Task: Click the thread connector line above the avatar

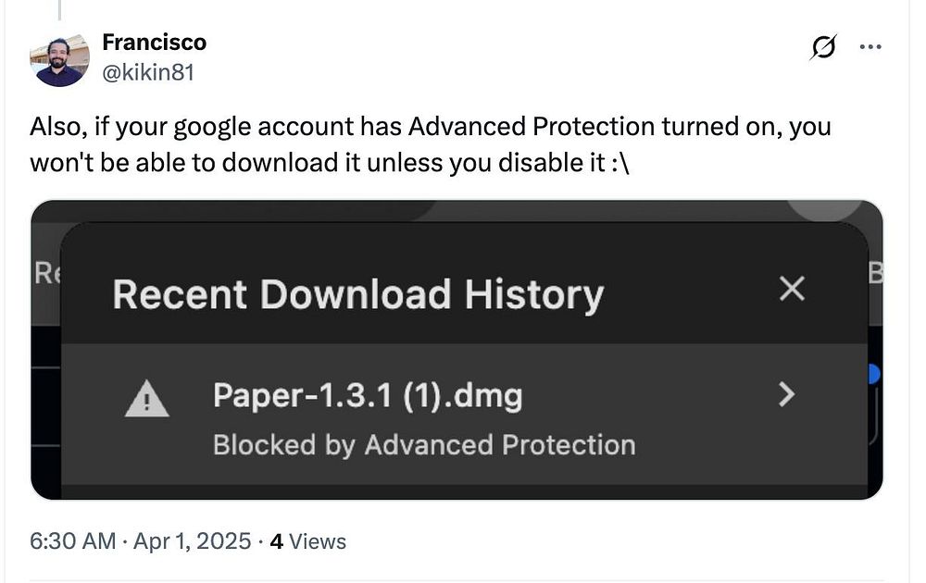Action: point(61,9)
